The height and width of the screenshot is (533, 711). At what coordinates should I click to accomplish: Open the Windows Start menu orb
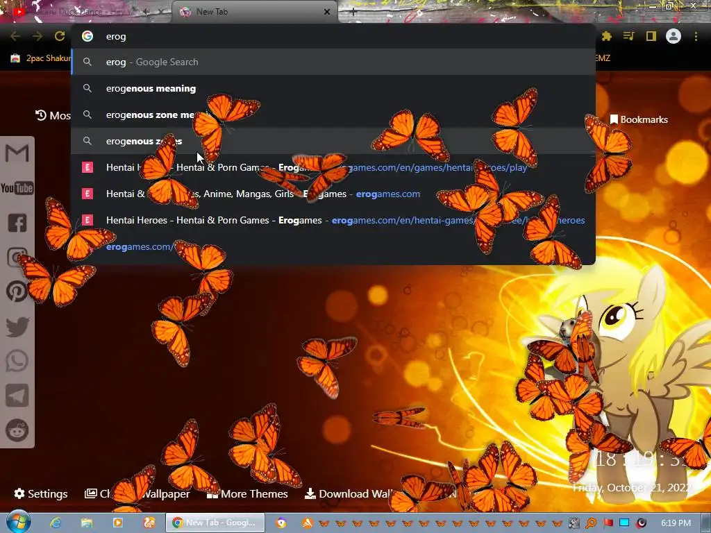18,522
